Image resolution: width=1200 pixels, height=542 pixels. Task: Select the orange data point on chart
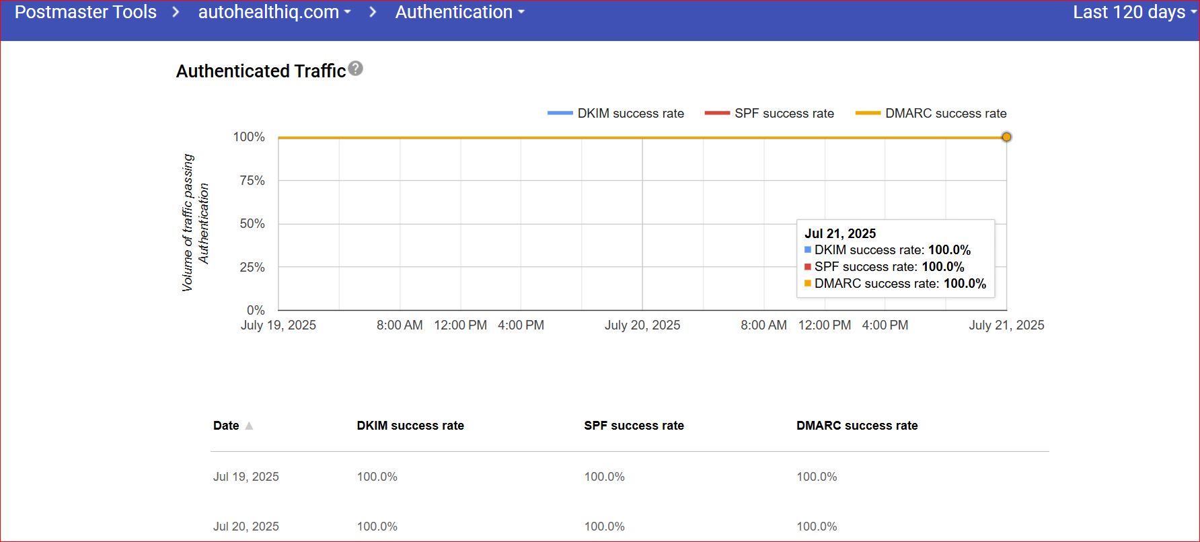tap(1006, 137)
